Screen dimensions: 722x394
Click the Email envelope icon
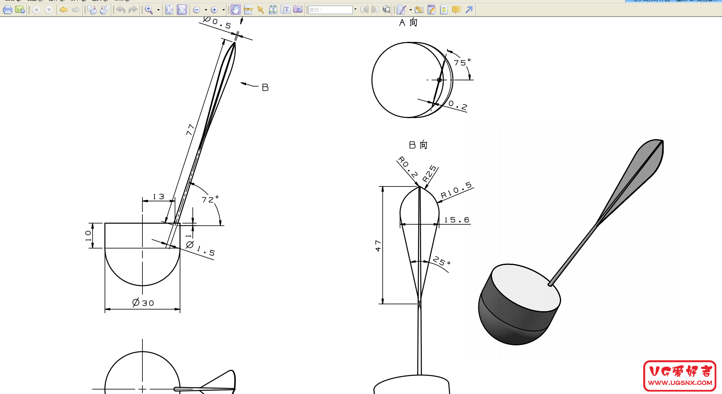tap(20, 10)
